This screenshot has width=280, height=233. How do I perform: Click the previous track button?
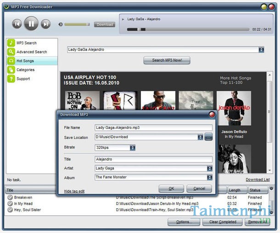(17, 24)
